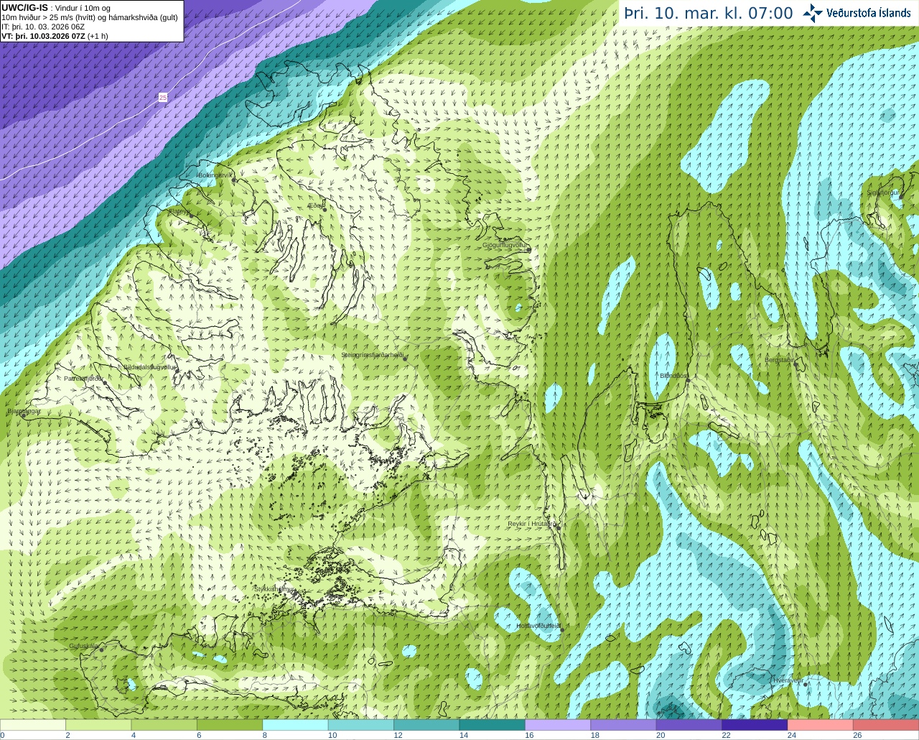The height and width of the screenshot is (740, 919).
Task: Pick the 24–26 m/s pink legend swatch
Action: point(821,725)
